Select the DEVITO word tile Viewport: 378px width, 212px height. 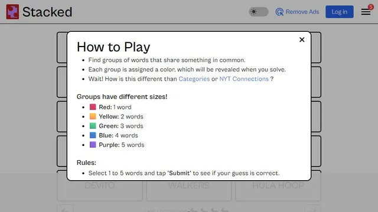pos(100,185)
